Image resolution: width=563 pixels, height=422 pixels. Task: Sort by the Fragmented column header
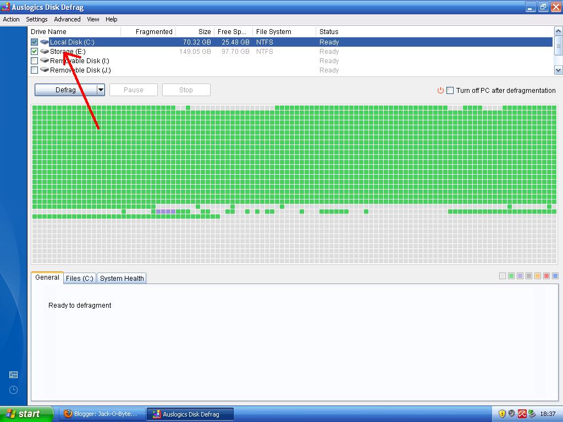coord(148,31)
